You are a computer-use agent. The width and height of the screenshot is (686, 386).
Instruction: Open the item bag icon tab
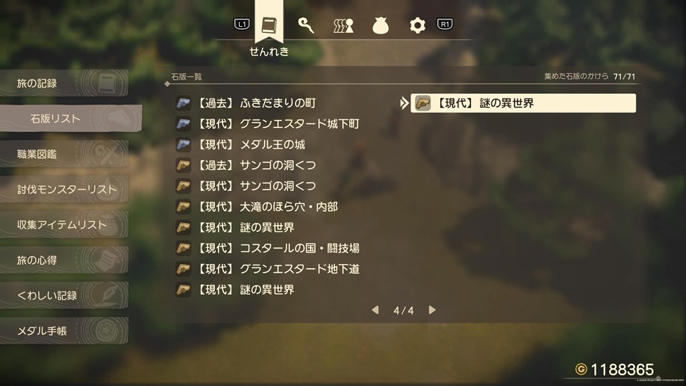[x=381, y=25]
